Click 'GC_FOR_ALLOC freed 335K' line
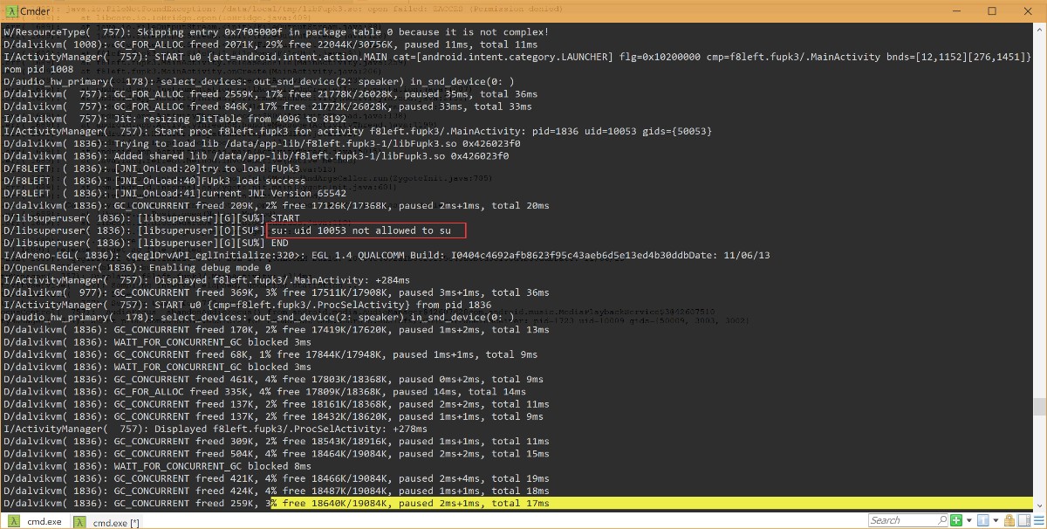Screen dimensions: 1047x529 pos(264,392)
